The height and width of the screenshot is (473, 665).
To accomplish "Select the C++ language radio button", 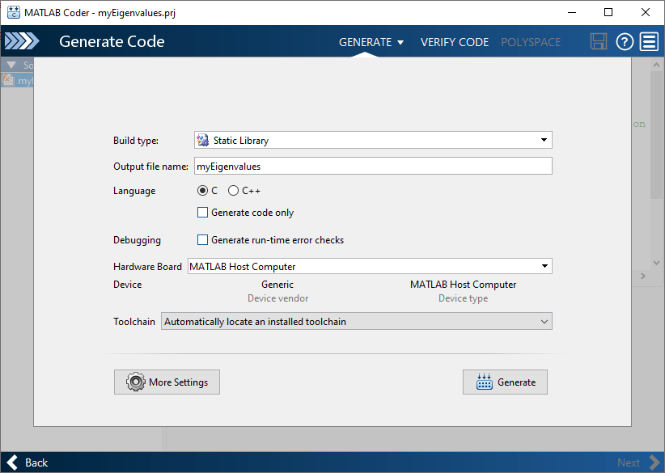I will (234, 191).
